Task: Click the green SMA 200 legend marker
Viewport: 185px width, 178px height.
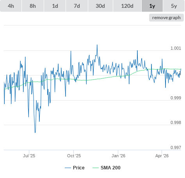Action: pos(96,168)
